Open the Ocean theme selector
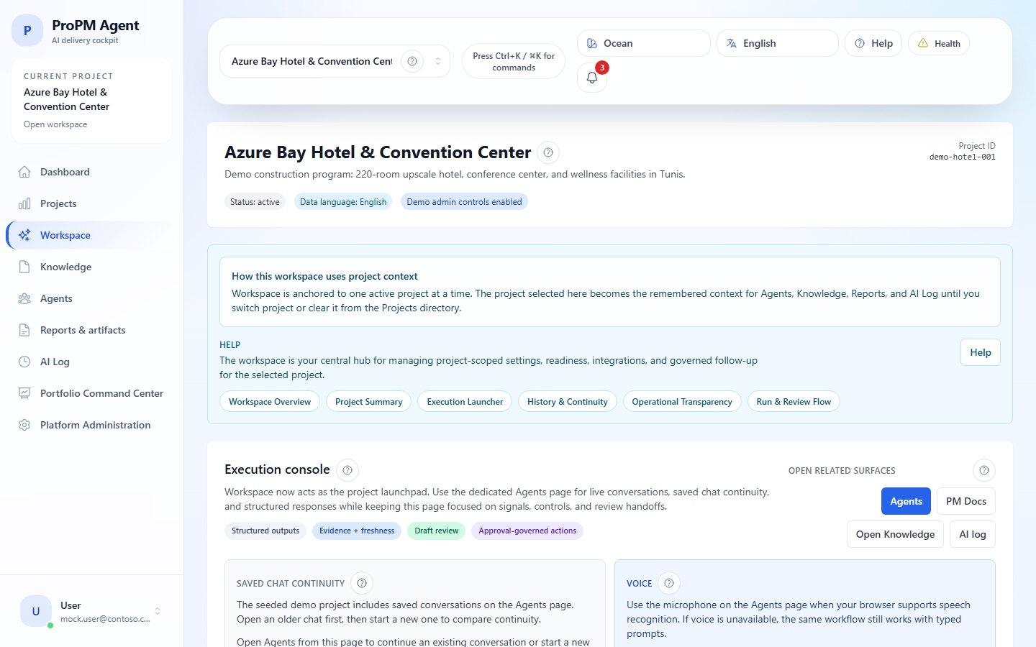1036x647 pixels. (x=643, y=43)
